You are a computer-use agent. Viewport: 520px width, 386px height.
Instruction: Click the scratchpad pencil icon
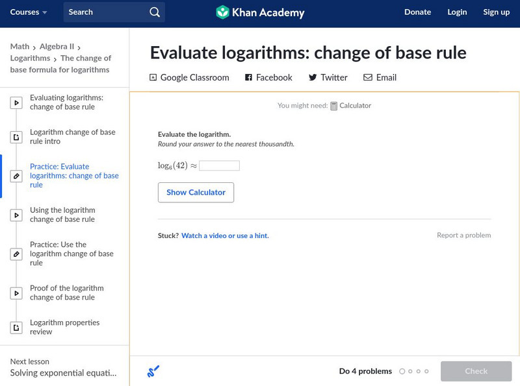point(153,372)
